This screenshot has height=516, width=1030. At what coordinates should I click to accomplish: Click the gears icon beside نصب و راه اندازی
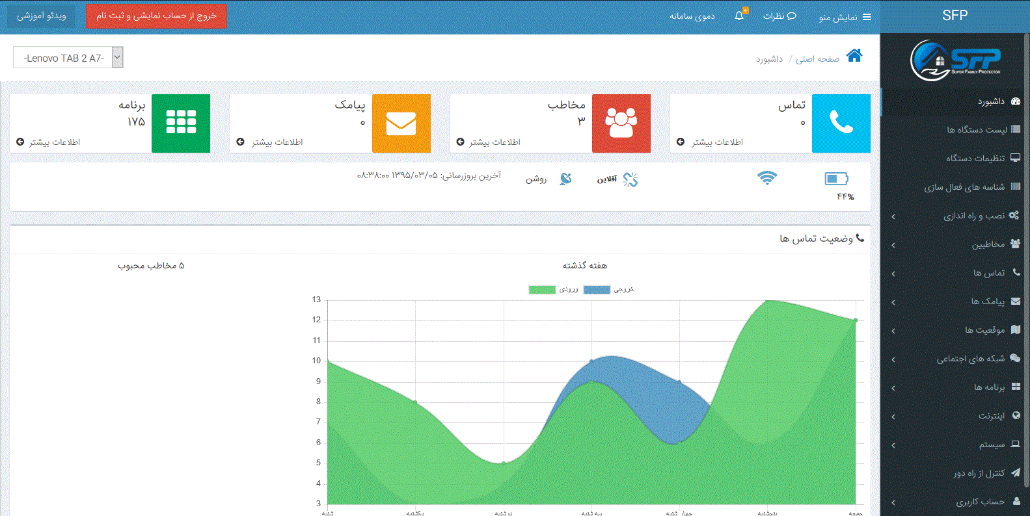tap(1014, 215)
